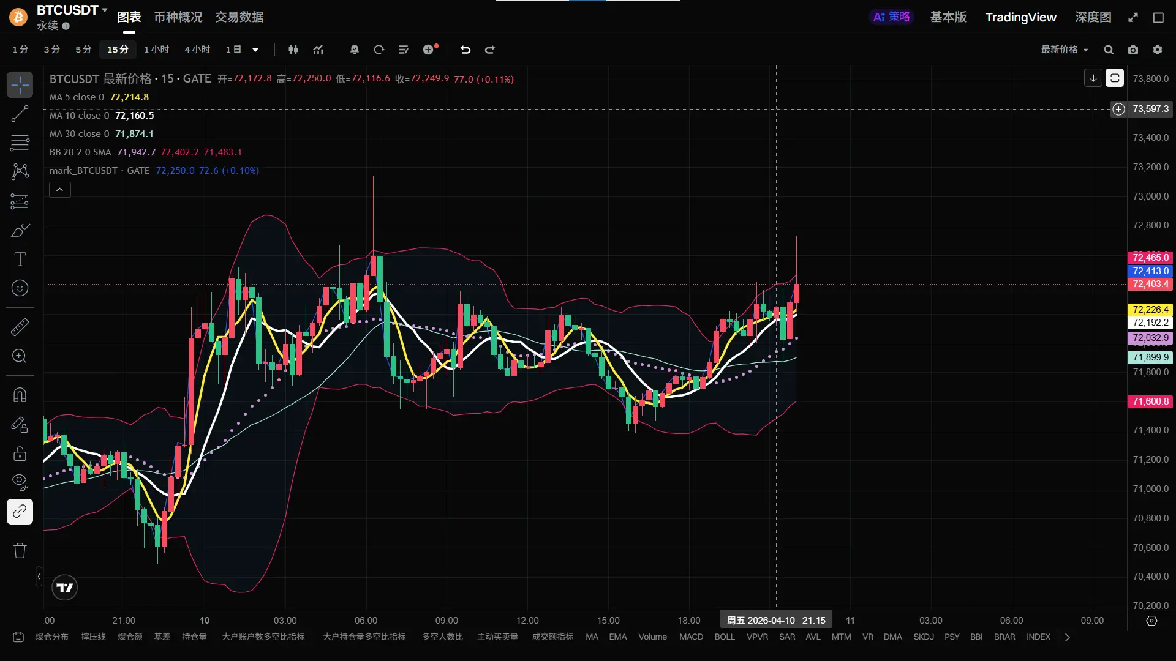Toggle lock all drawings padlock

(x=20, y=454)
